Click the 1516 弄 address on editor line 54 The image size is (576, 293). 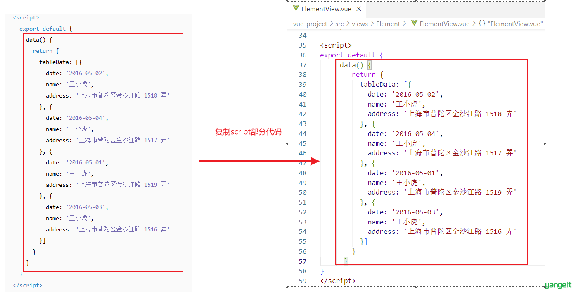tap(442, 232)
